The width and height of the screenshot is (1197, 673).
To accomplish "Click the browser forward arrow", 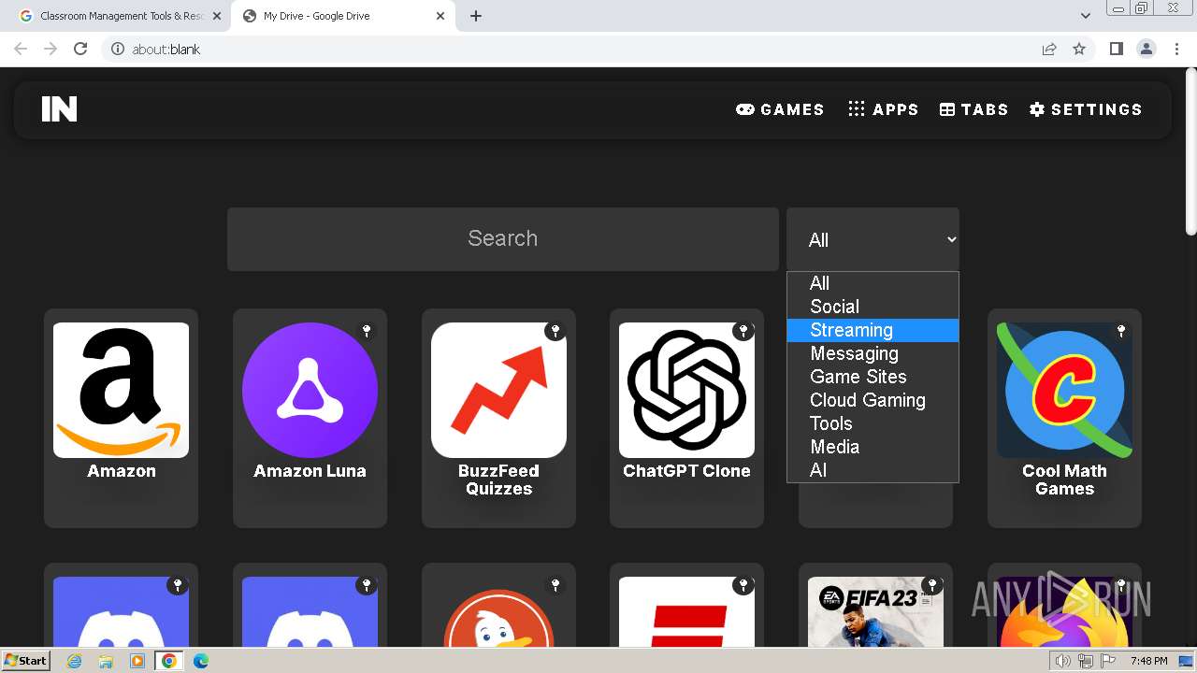I will point(50,49).
